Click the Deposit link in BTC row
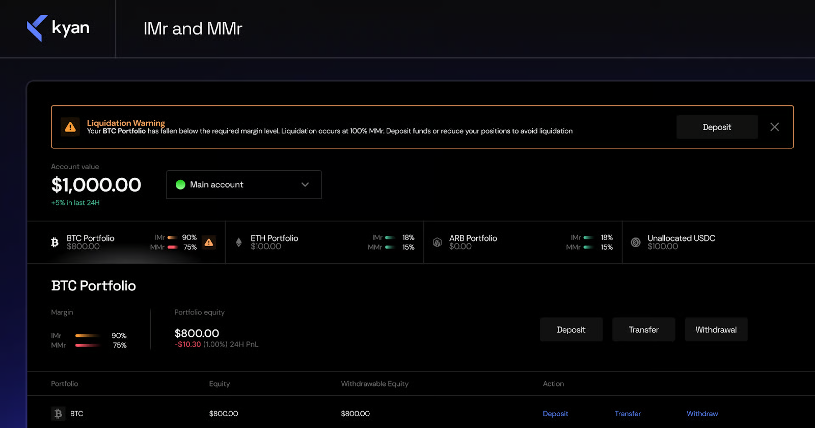Image resolution: width=815 pixels, height=428 pixels. coord(555,414)
